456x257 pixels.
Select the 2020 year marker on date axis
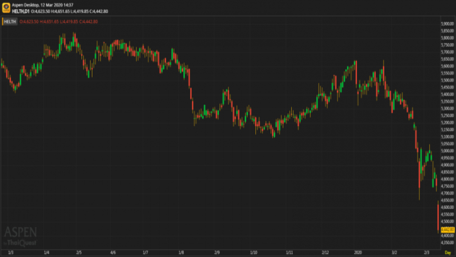tap(358, 252)
